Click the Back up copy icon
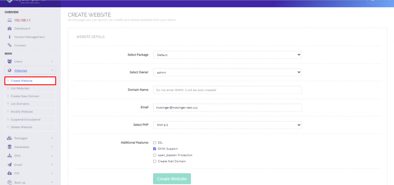 pos(10,182)
